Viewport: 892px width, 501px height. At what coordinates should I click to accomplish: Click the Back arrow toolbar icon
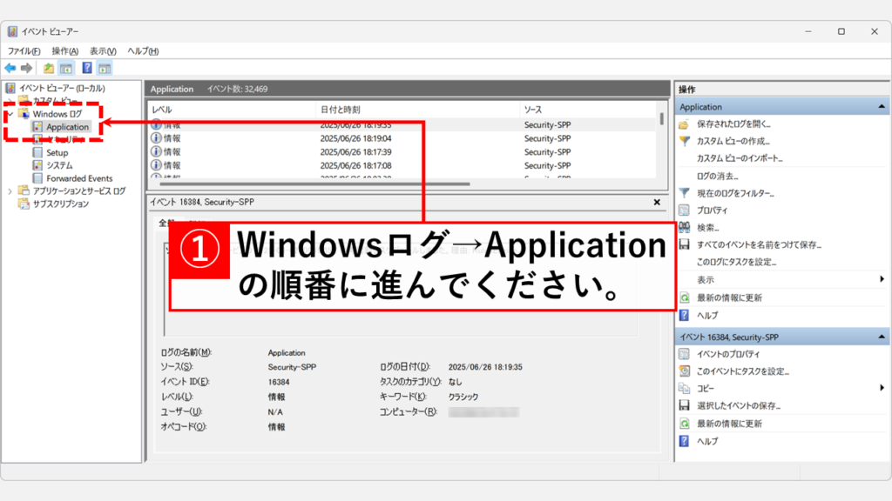click(x=10, y=68)
